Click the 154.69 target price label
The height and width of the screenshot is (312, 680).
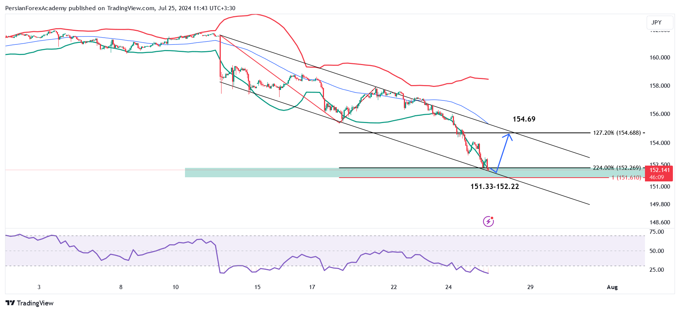coord(524,119)
